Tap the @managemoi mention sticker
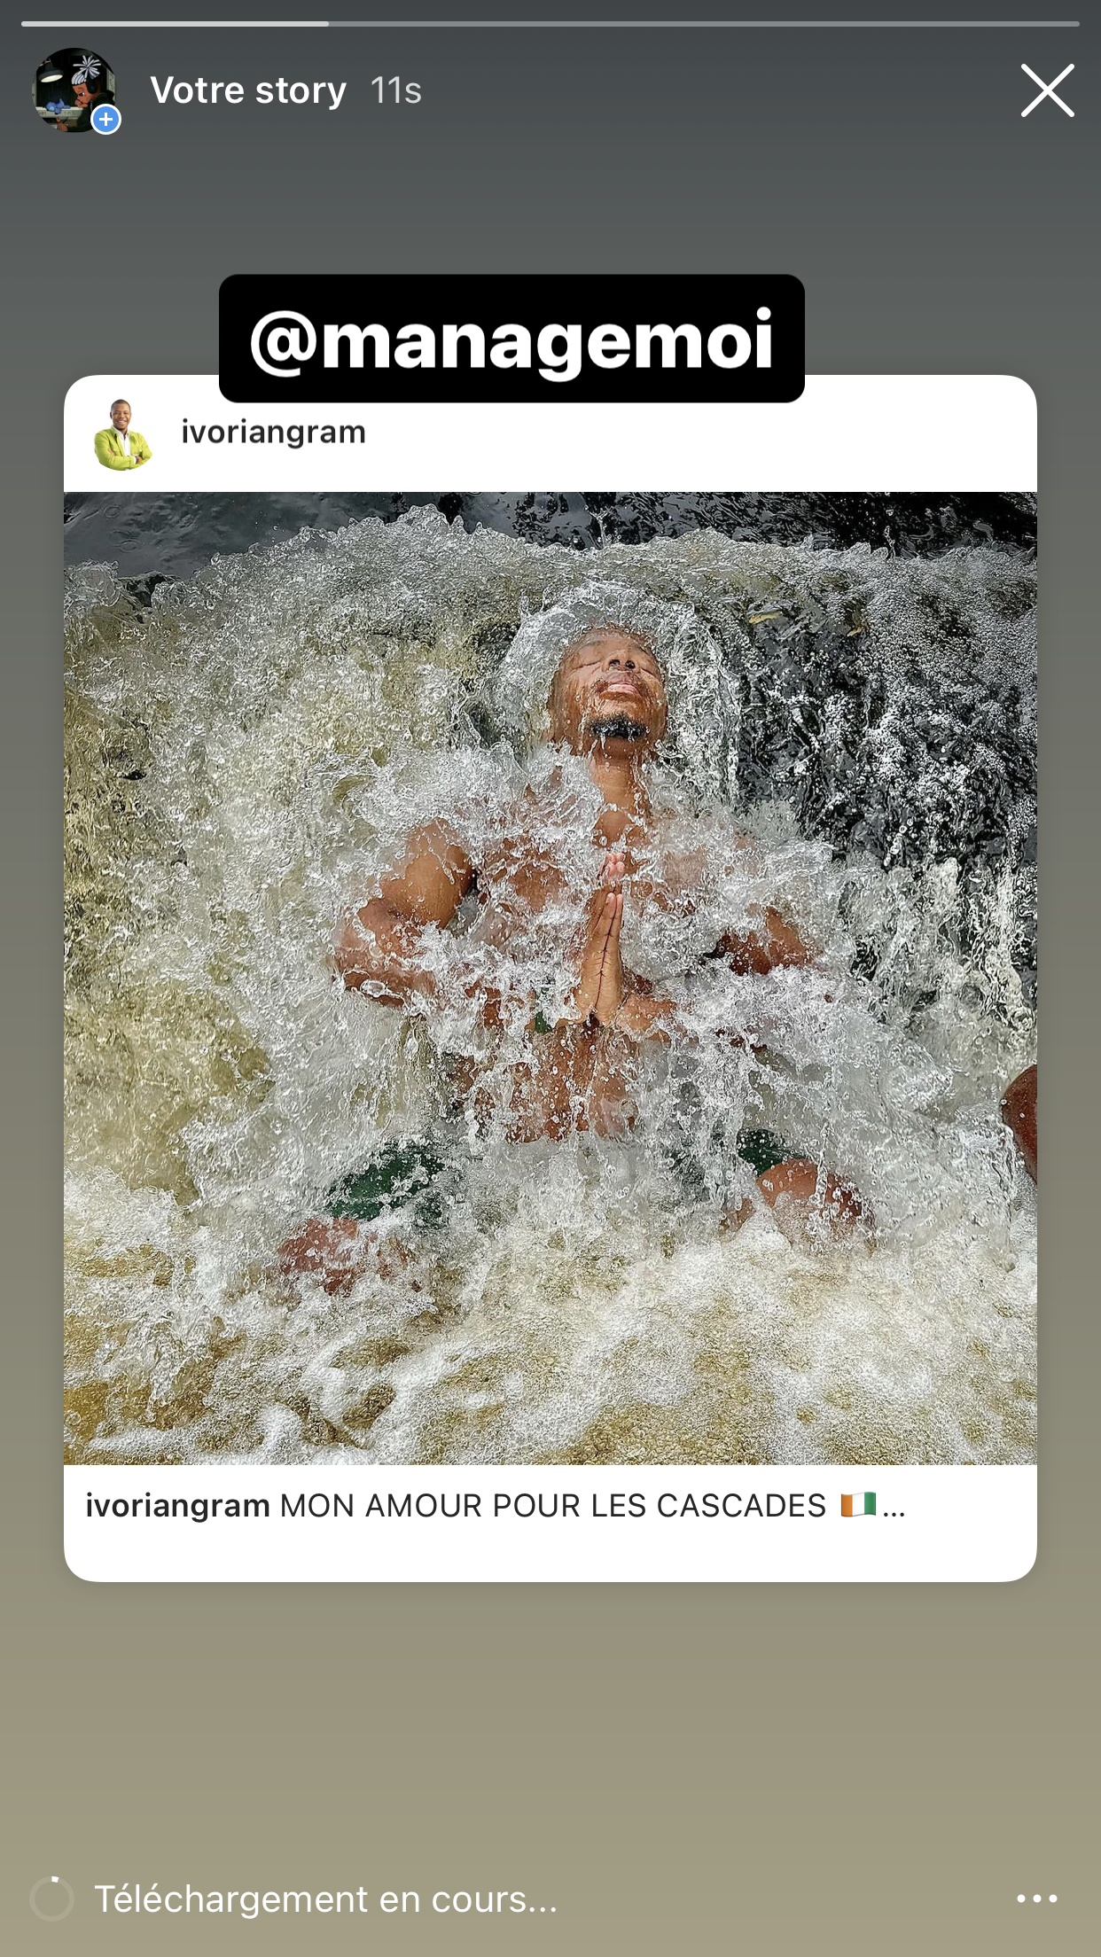The image size is (1101, 1957). coord(511,339)
